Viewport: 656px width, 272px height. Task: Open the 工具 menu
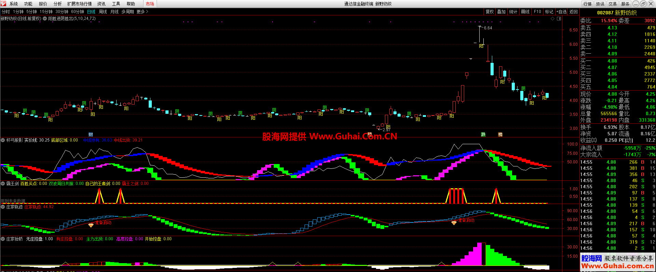[116, 4]
